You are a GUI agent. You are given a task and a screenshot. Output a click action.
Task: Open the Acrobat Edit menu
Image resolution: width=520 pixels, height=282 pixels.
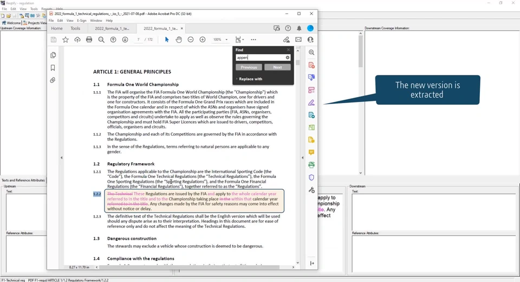click(x=60, y=21)
